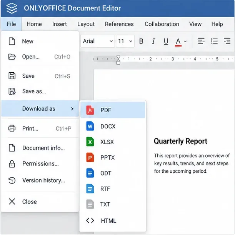Click the Close X icon in menu
This screenshot has height=235, width=235.
pyautogui.click(x=12, y=202)
